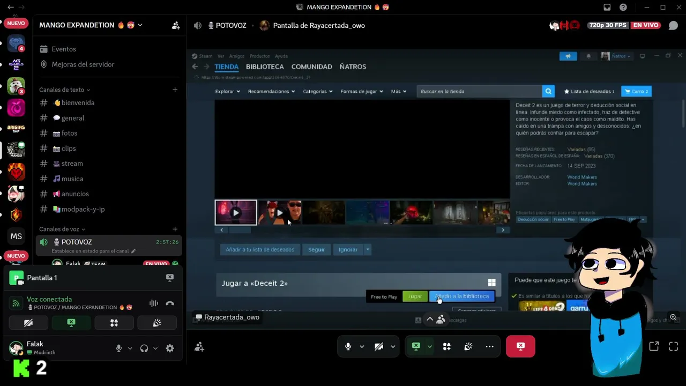
Task: Toggle screen share in the left panel
Action: click(x=71, y=323)
